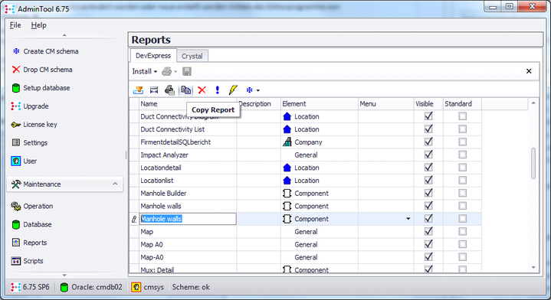Click the report list vertical scrollbar thumb
The image size is (551, 300).
533,163
